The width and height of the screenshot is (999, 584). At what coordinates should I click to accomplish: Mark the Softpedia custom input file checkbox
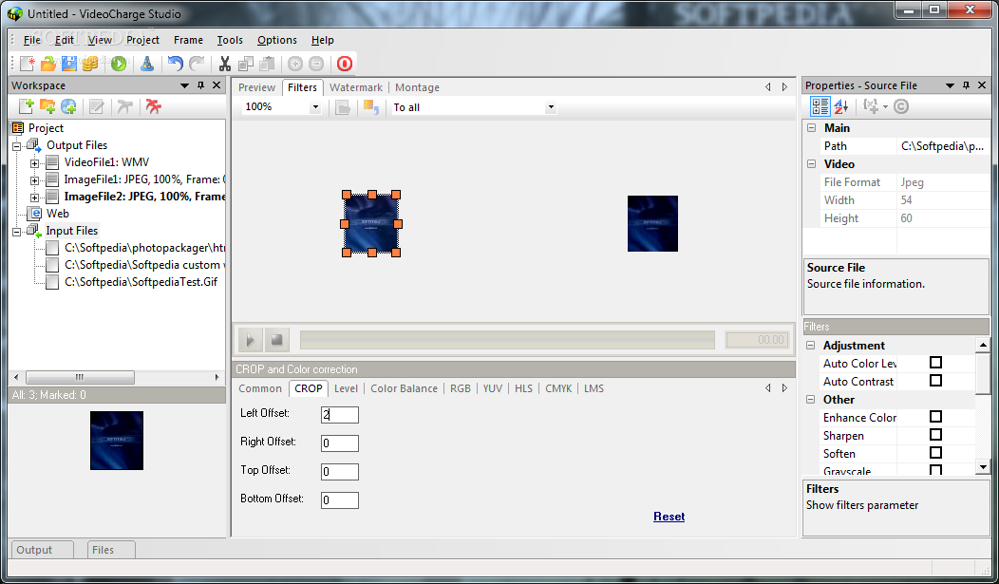[52, 265]
